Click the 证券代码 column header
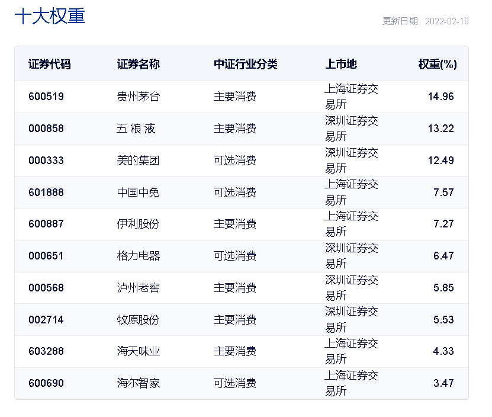Viewport: 492px width, 417px height. pos(50,64)
